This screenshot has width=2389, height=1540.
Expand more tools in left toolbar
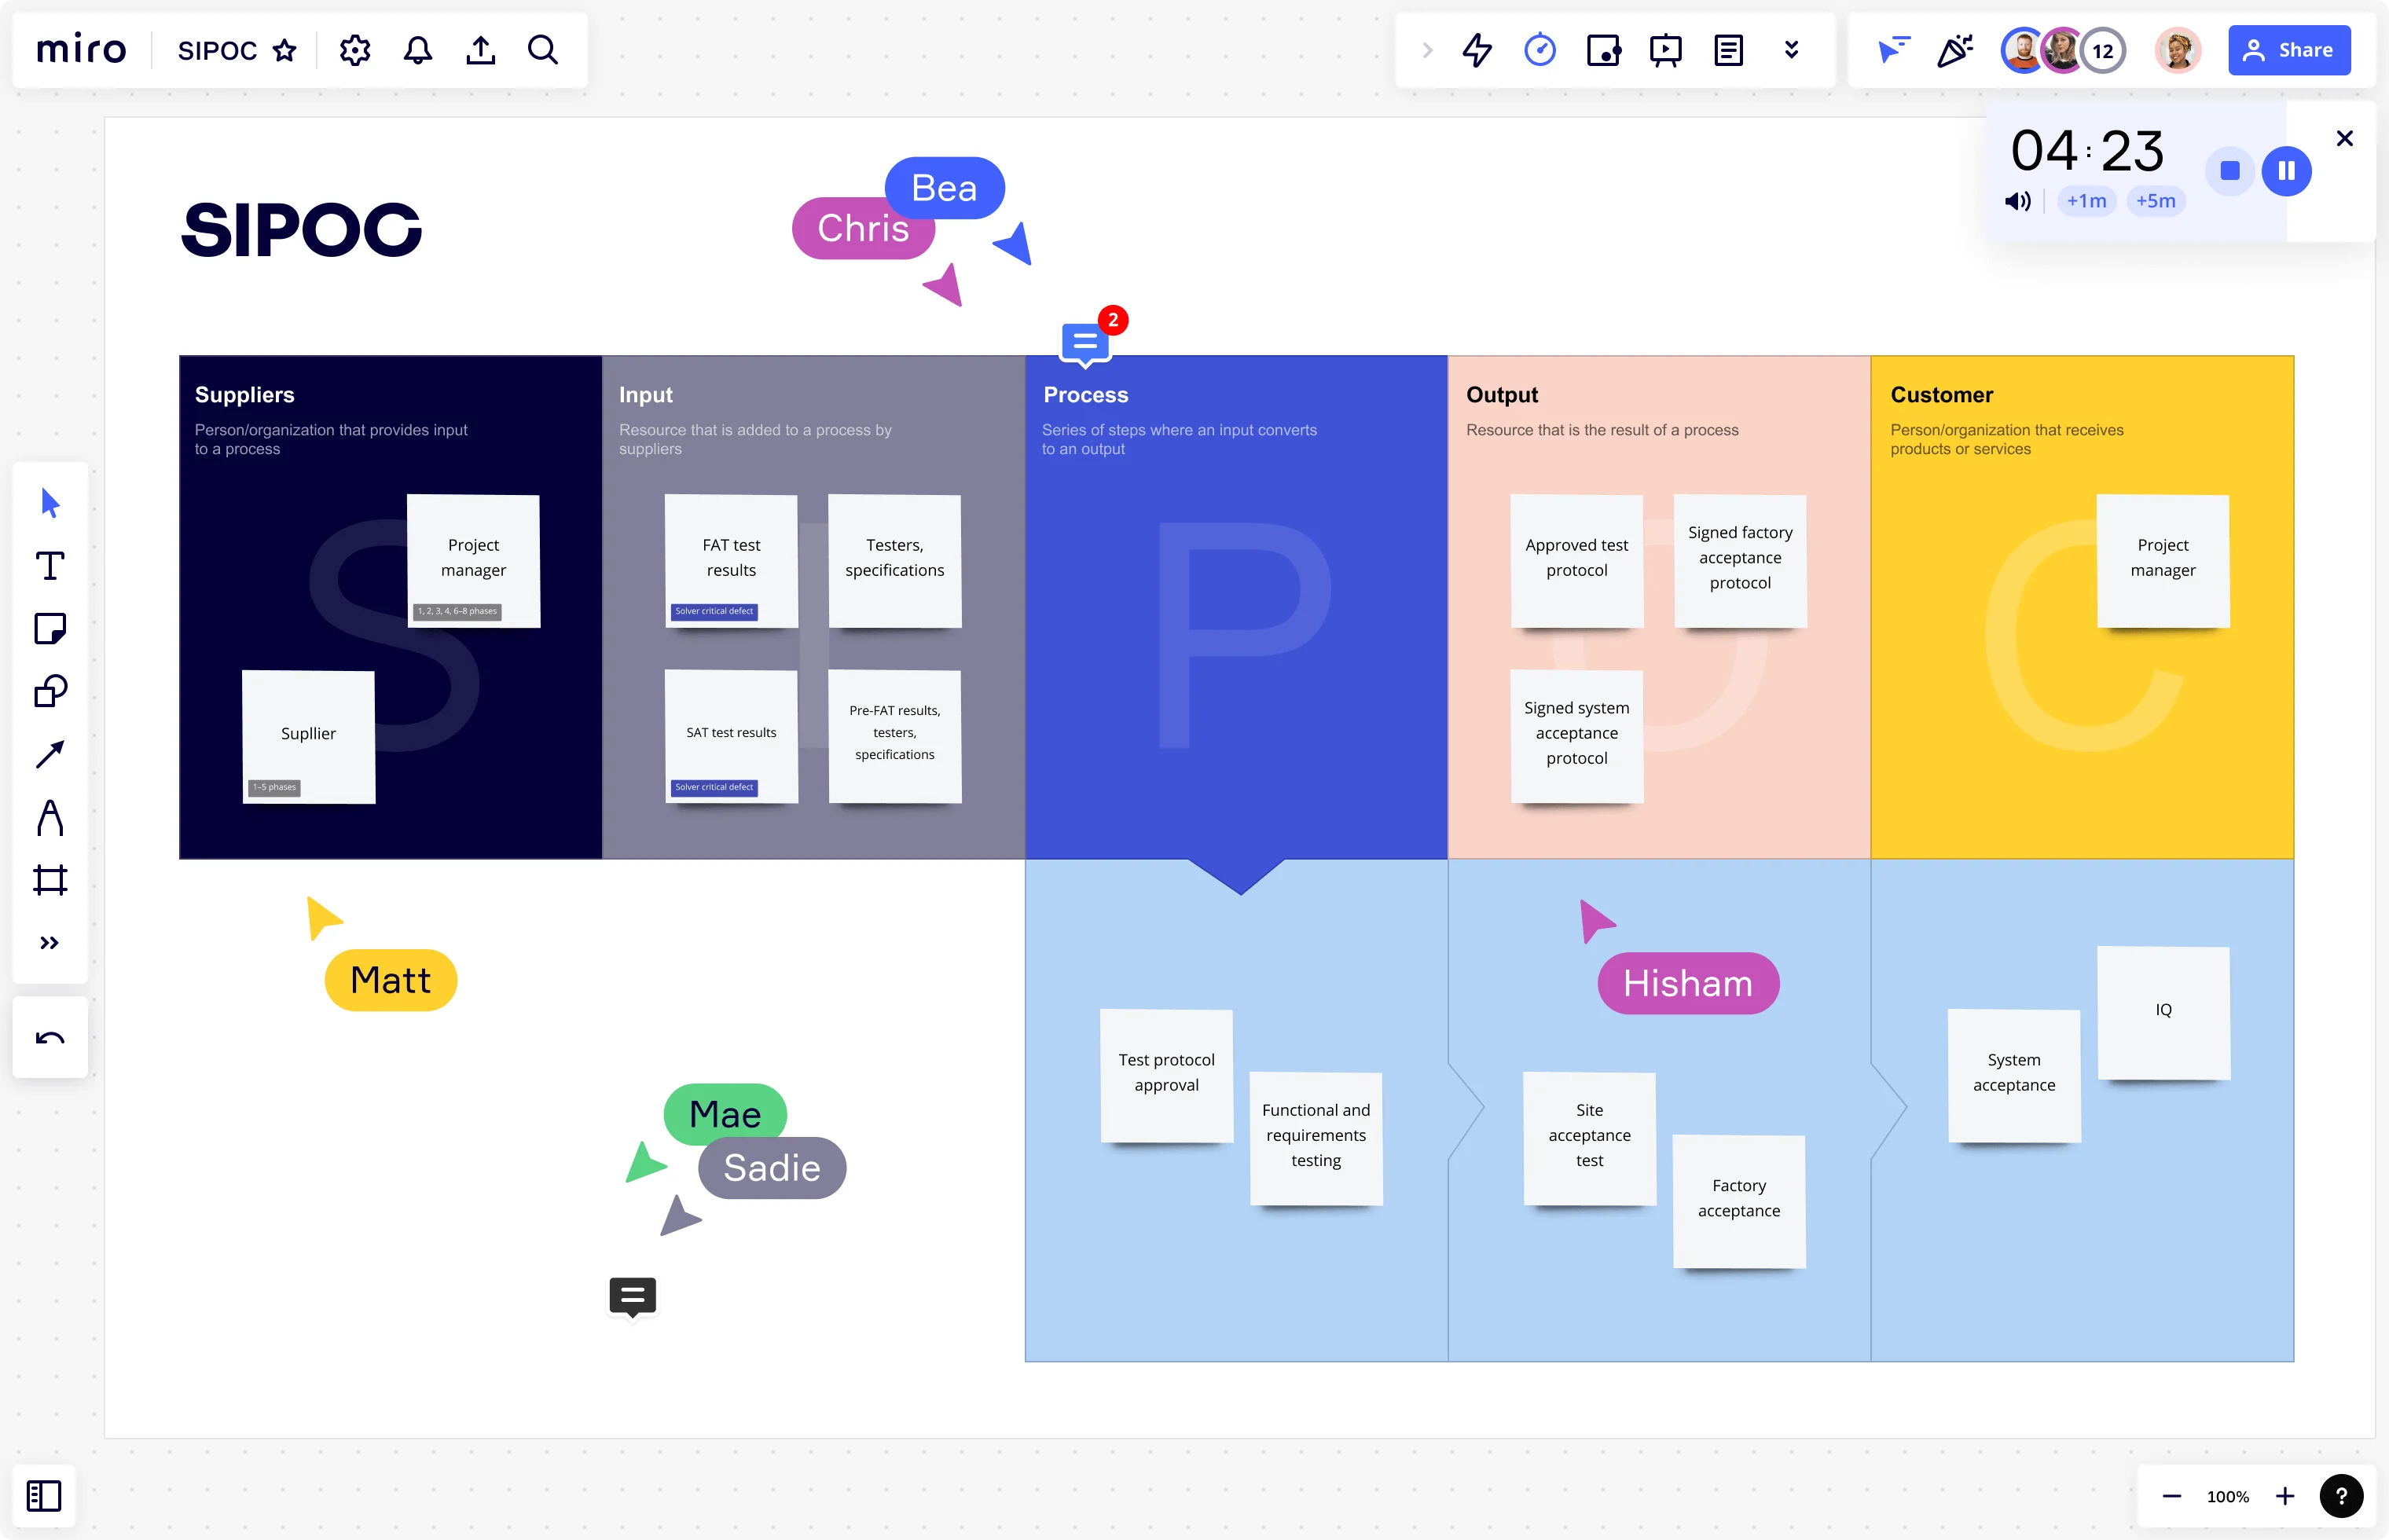click(x=50, y=943)
